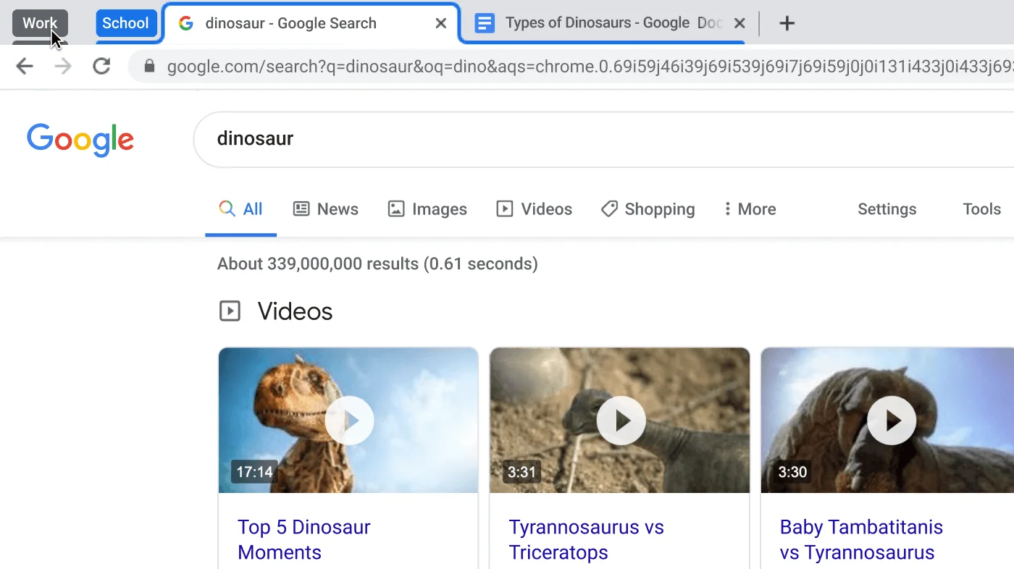
Task: Click the magnifying glass icon next to All
Action: click(225, 208)
